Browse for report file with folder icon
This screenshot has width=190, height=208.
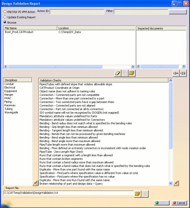[x=138, y=194]
